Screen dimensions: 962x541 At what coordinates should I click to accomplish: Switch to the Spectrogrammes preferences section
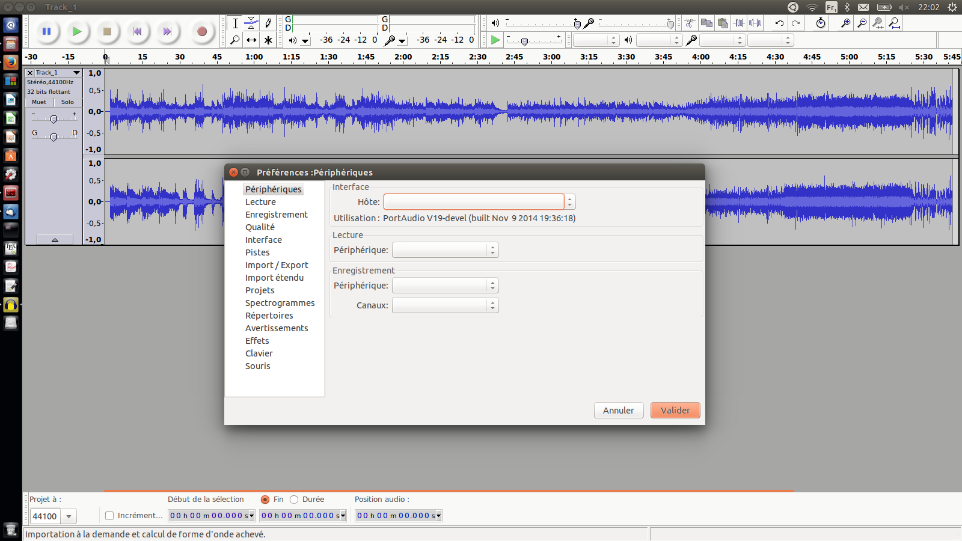pos(280,303)
